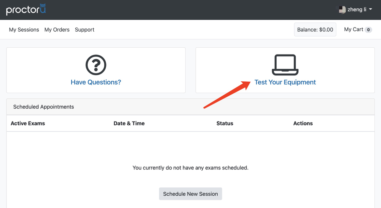Click the ProctorU logo
This screenshot has height=208, width=381.
point(26,9)
